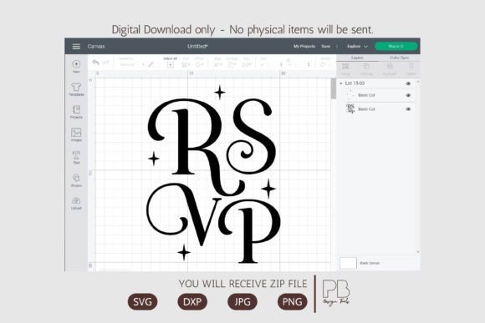
Task: Click the Canvas label in header
Action: click(96, 46)
